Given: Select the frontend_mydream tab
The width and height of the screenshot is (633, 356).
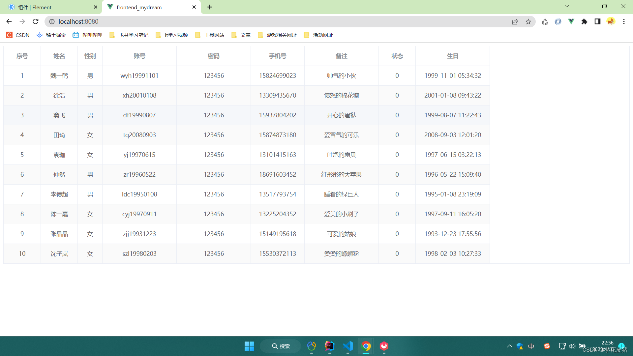Looking at the screenshot, I should tap(152, 7).
